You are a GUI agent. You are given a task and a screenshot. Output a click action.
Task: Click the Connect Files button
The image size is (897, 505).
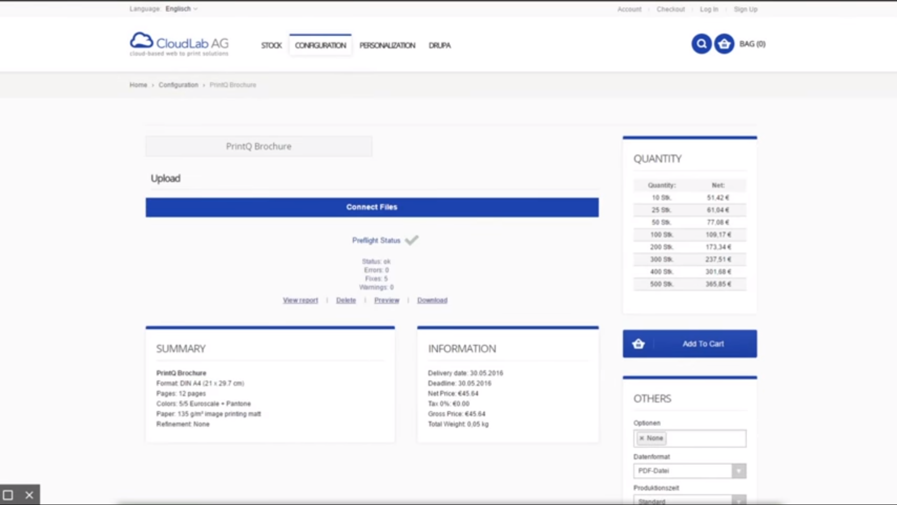tap(372, 207)
